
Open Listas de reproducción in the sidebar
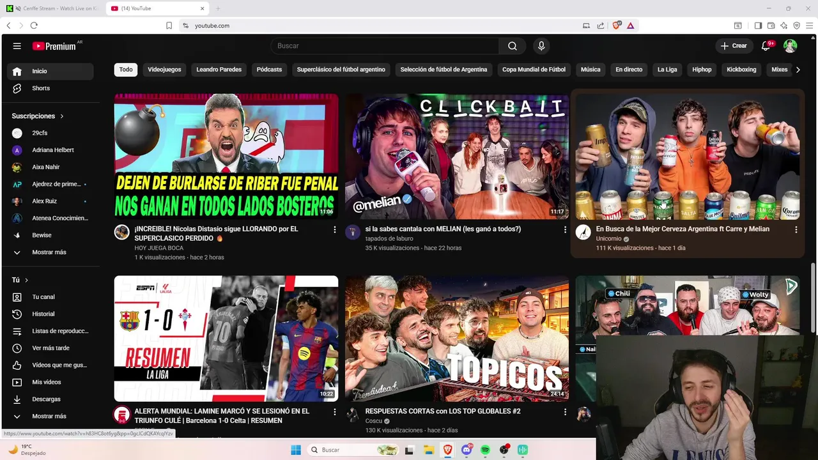coord(50,331)
